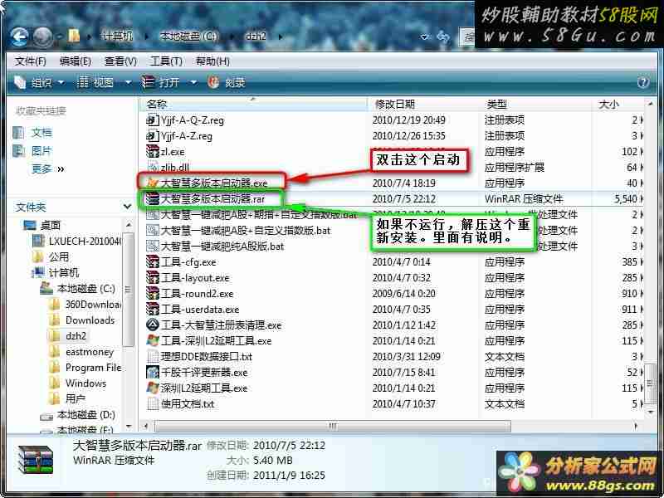Click the 视图 toolbar button
The width and height of the screenshot is (664, 498).
pyautogui.click(x=96, y=82)
